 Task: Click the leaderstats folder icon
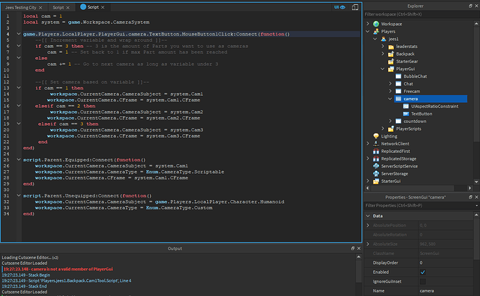[391, 47]
